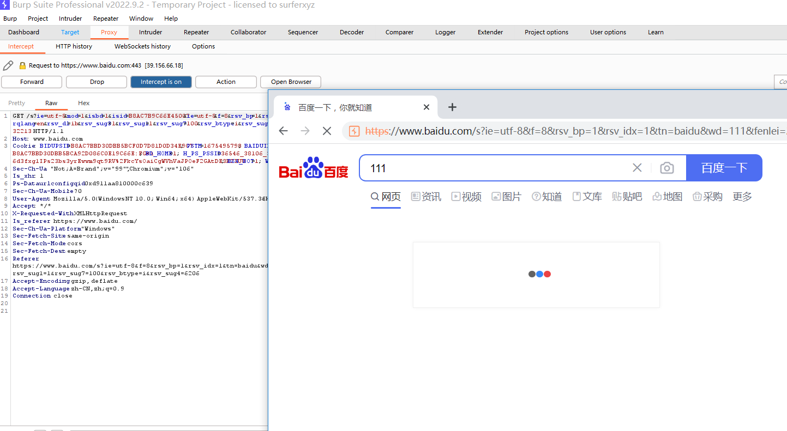Open the WebSockets history sub-tab
Screen dimensions: 787x431
[x=142, y=46]
